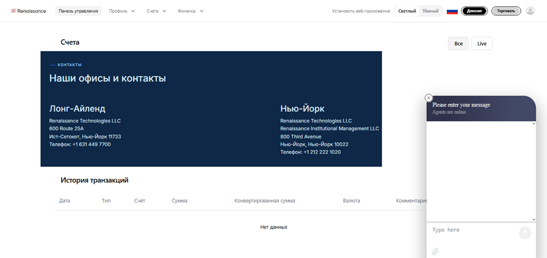Send the chat message arrow button
Image resolution: width=547 pixels, height=258 pixels.
(x=525, y=233)
